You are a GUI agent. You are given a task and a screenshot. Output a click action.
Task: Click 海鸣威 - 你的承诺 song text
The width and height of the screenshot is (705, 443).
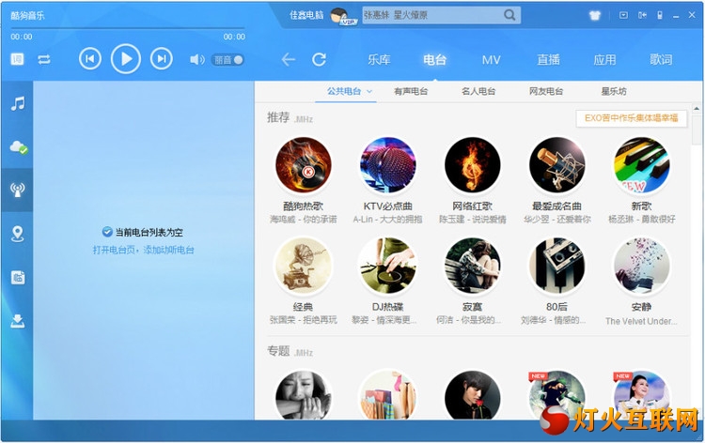(x=304, y=220)
